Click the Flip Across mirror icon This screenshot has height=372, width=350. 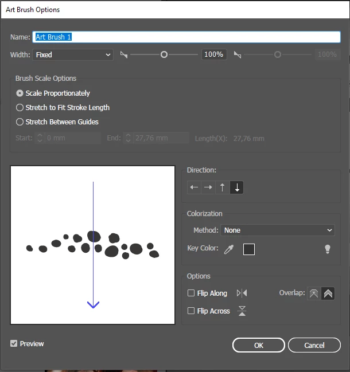(242, 311)
